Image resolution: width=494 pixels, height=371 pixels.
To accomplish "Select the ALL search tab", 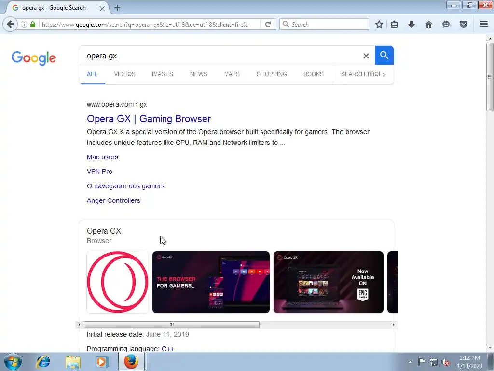I will [92, 74].
